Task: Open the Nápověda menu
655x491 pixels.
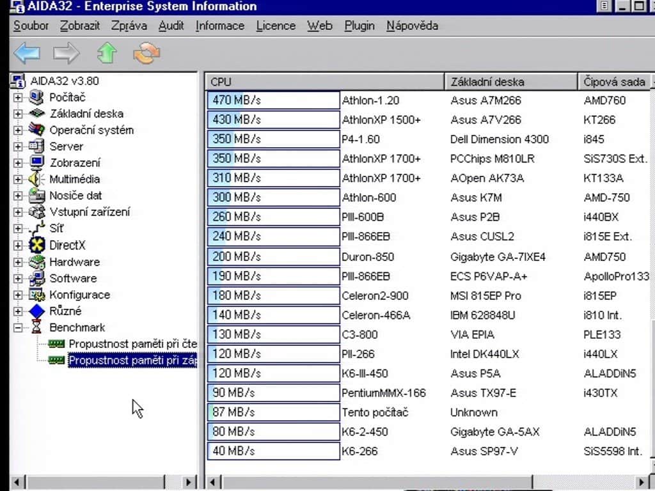Action: [413, 26]
